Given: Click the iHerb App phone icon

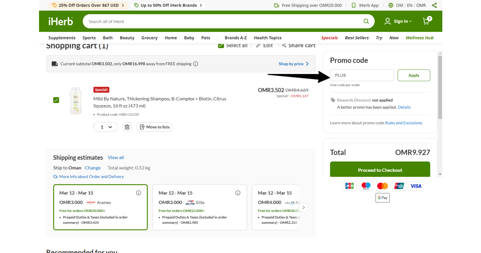Looking at the screenshot, I should pos(354,5).
